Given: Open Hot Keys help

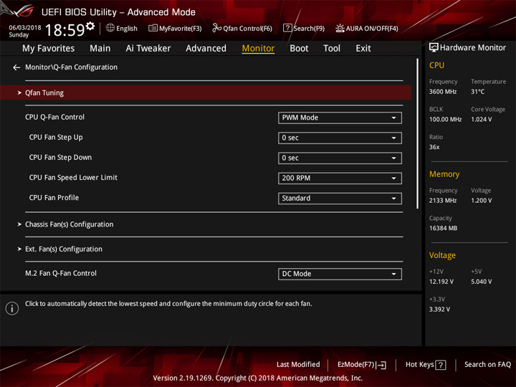Looking at the screenshot, I should [426, 365].
